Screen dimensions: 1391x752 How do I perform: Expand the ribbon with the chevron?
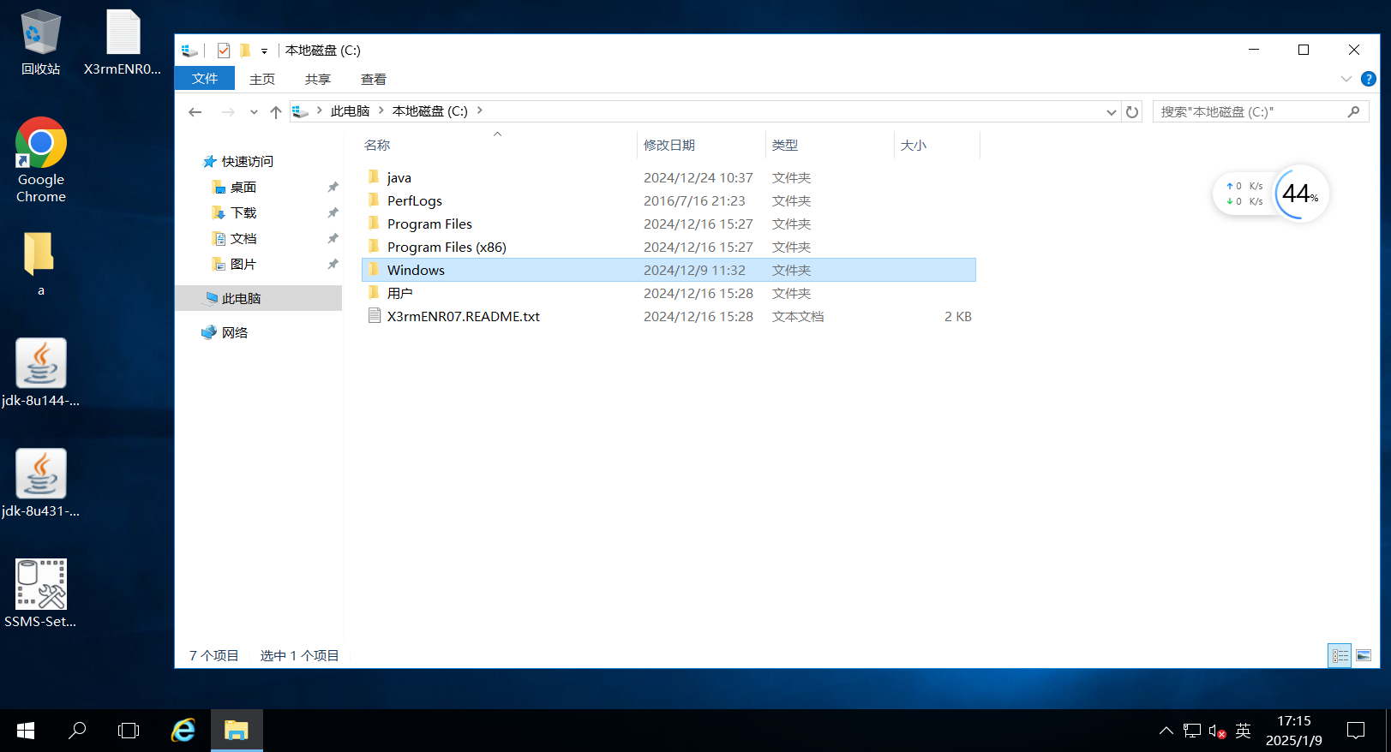(x=1346, y=79)
